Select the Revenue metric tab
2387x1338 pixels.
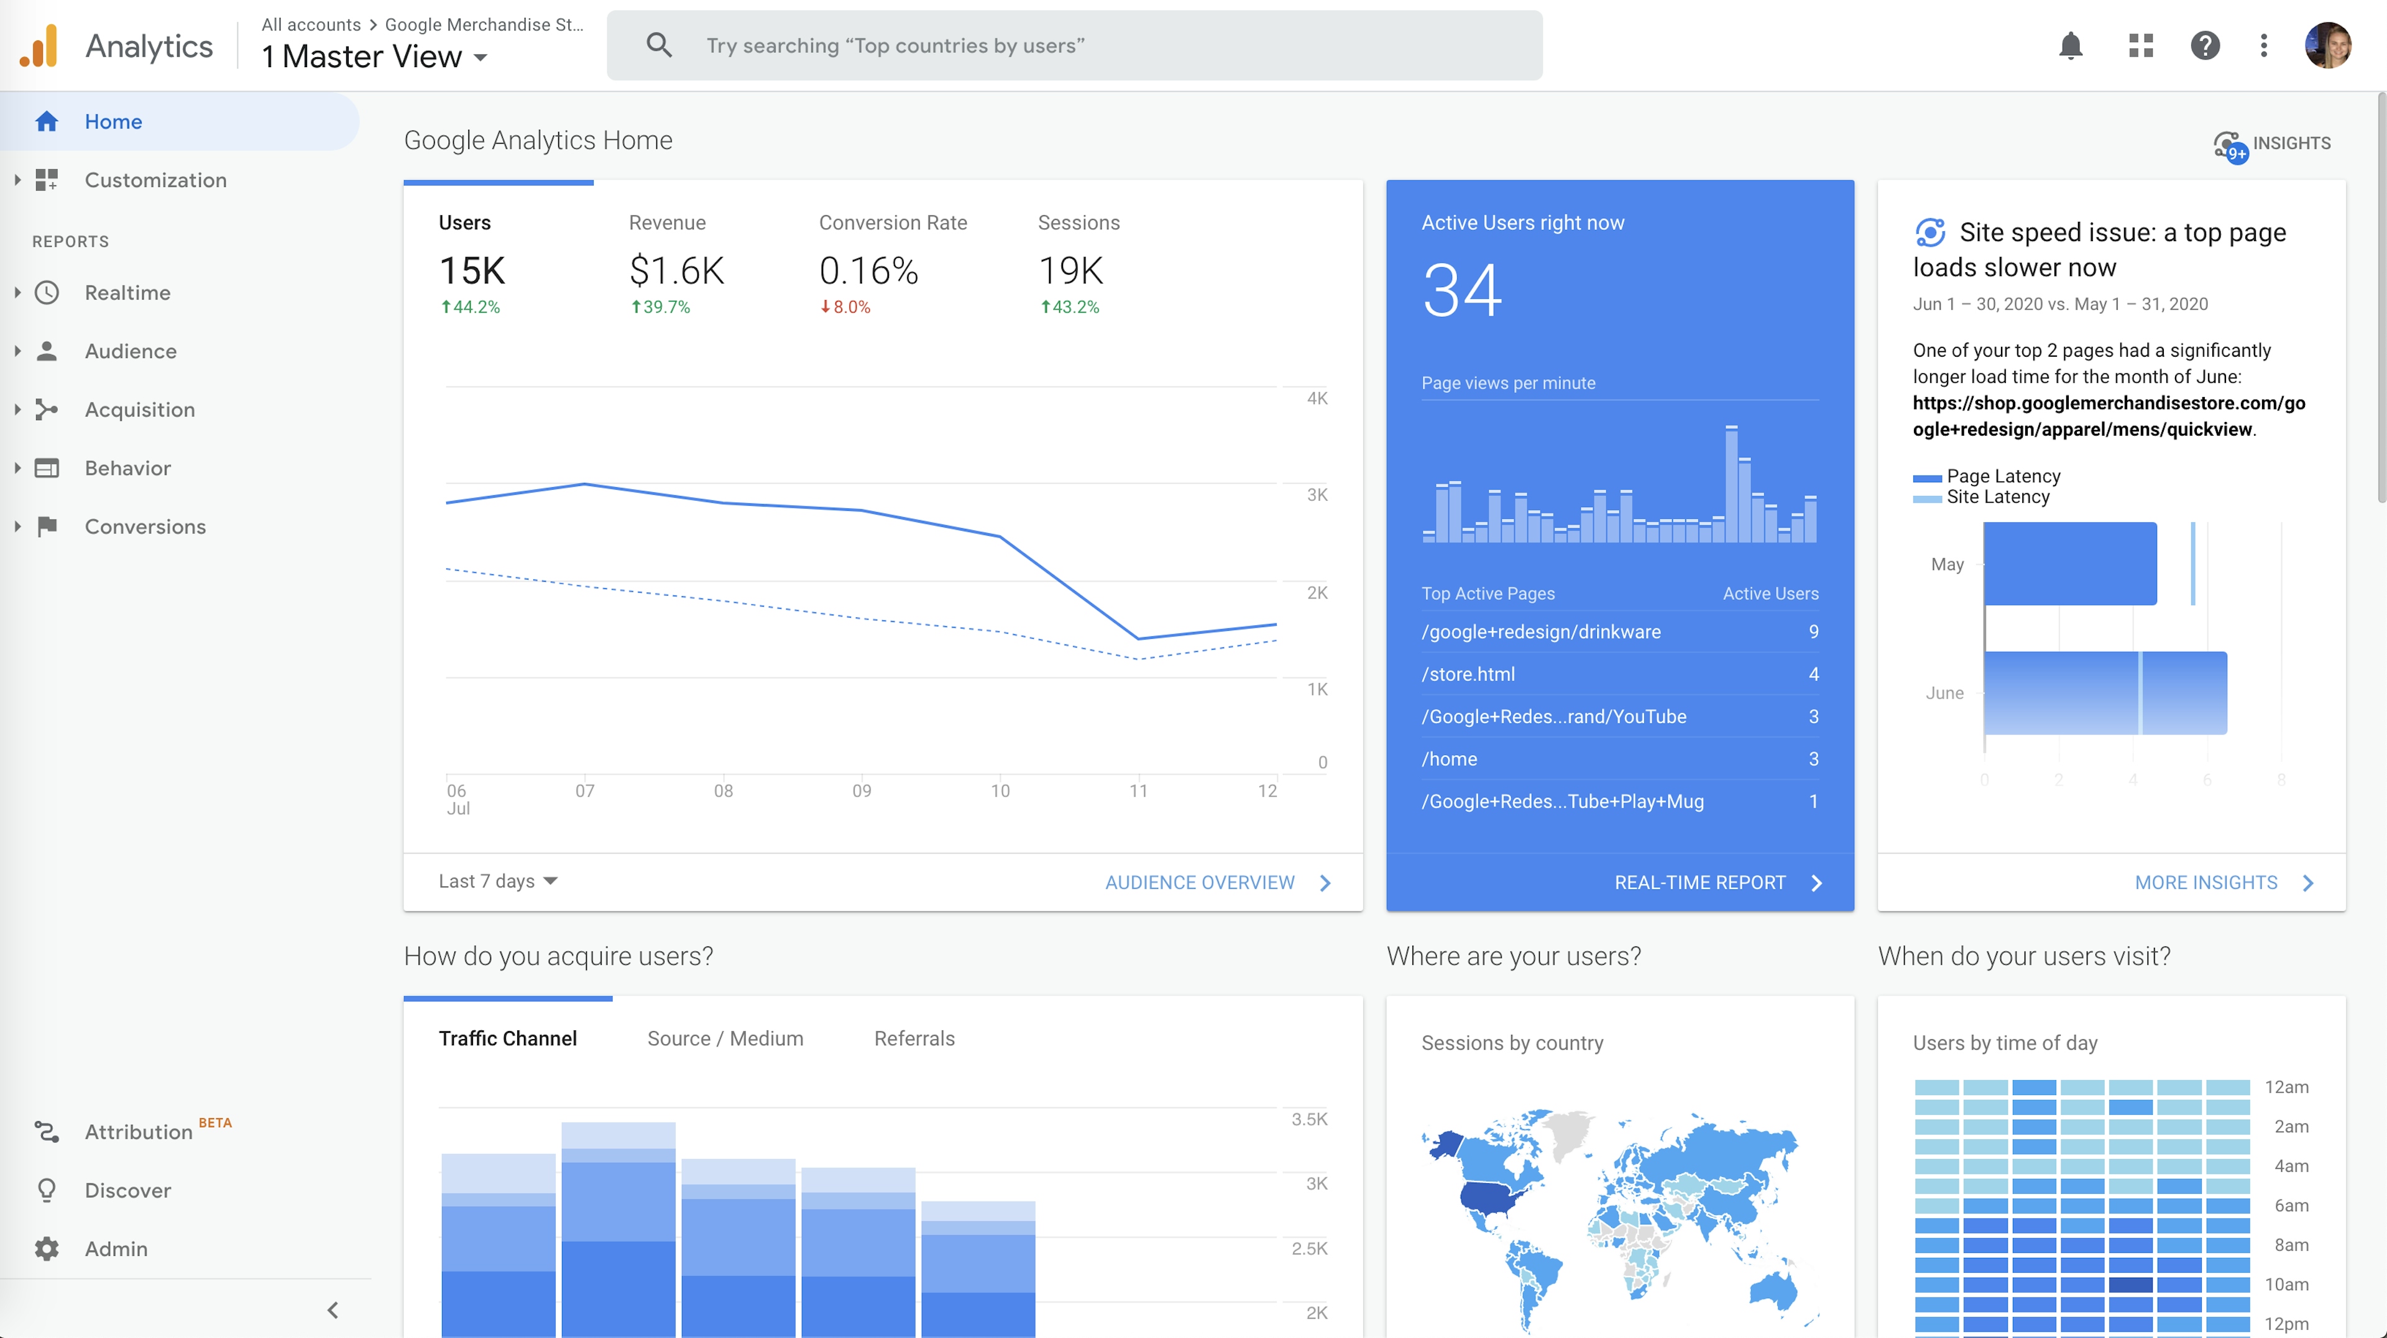tap(676, 264)
